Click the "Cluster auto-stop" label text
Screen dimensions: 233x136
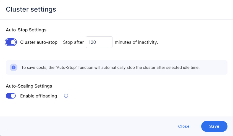(39, 42)
